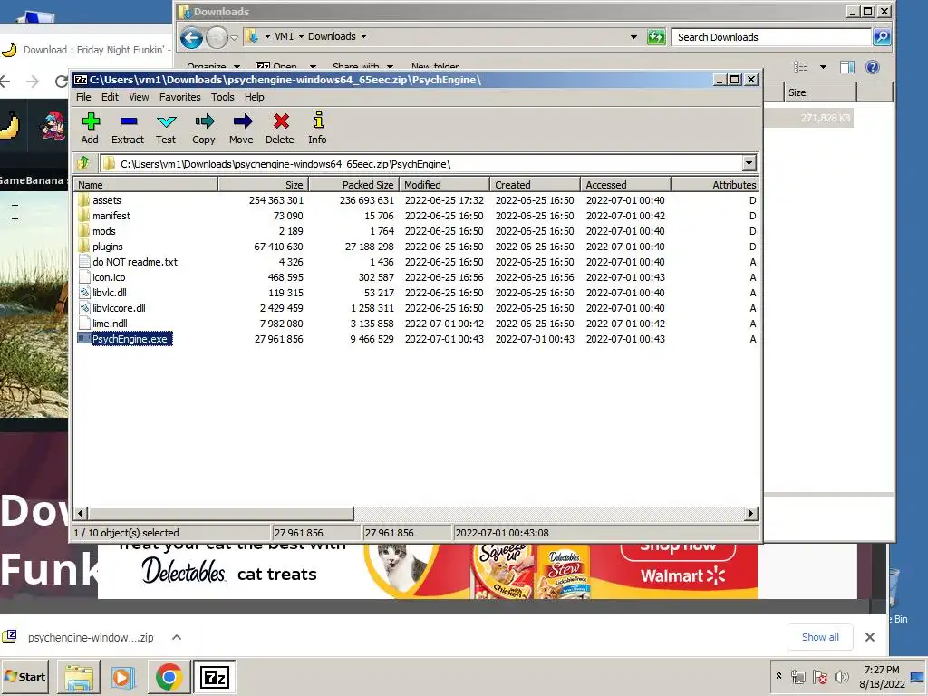Select the mods folder
The image size is (928, 696).
tap(103, 231)
